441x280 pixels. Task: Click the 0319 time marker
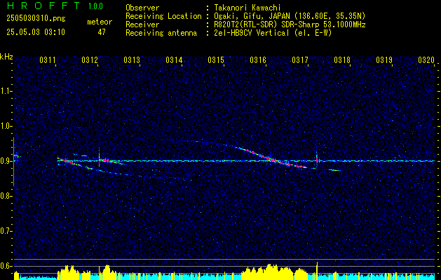pyautogui.click(x=384, y=59)
